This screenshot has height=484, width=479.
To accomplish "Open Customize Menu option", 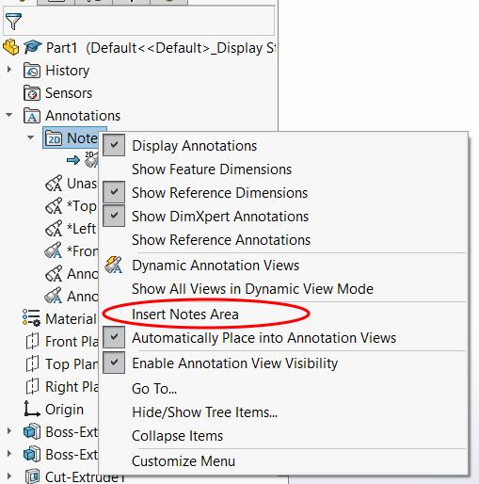I will (184, 461).
